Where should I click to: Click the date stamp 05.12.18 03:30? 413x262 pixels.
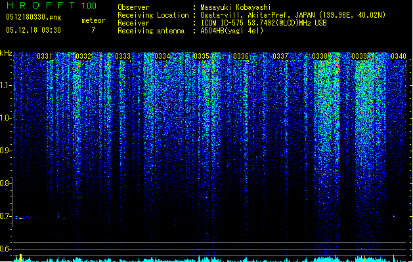(33, 30)
